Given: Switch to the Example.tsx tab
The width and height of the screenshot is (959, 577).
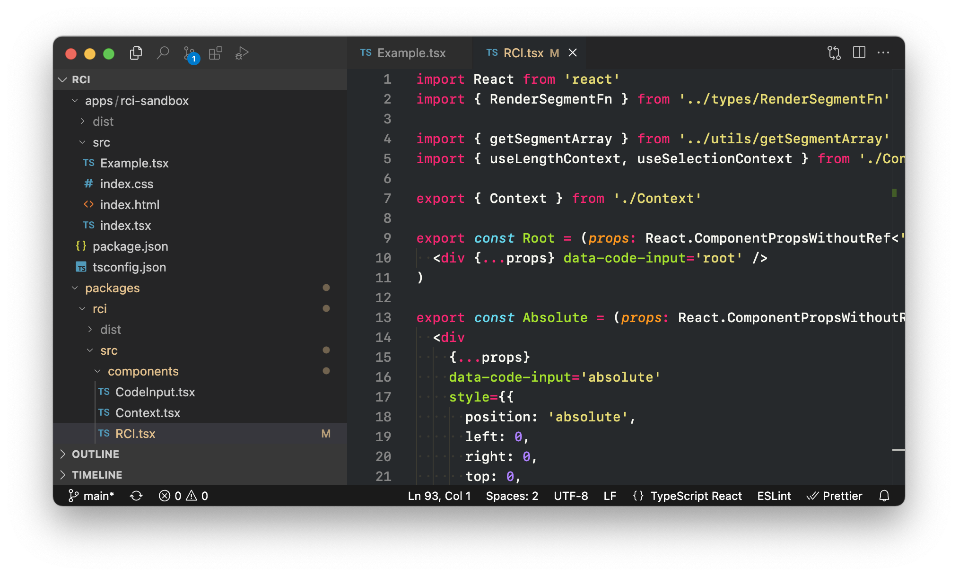Looking at the screenshot, I should point(410,53).
